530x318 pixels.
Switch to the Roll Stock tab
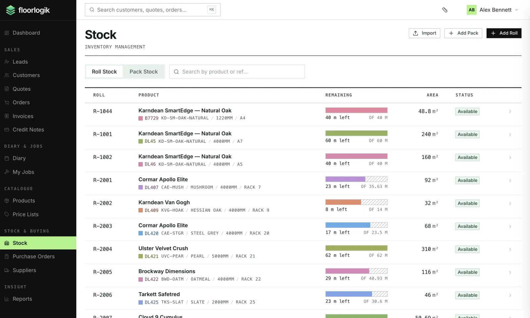[x=104, y=72]
